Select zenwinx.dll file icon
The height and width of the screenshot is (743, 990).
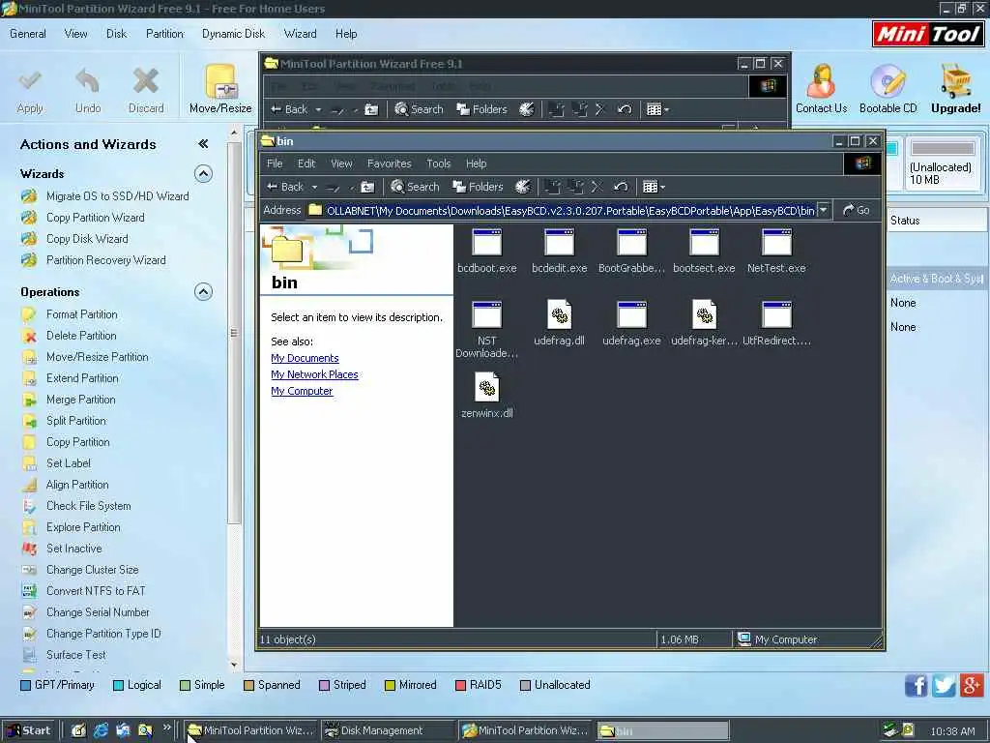click(487, 387)
